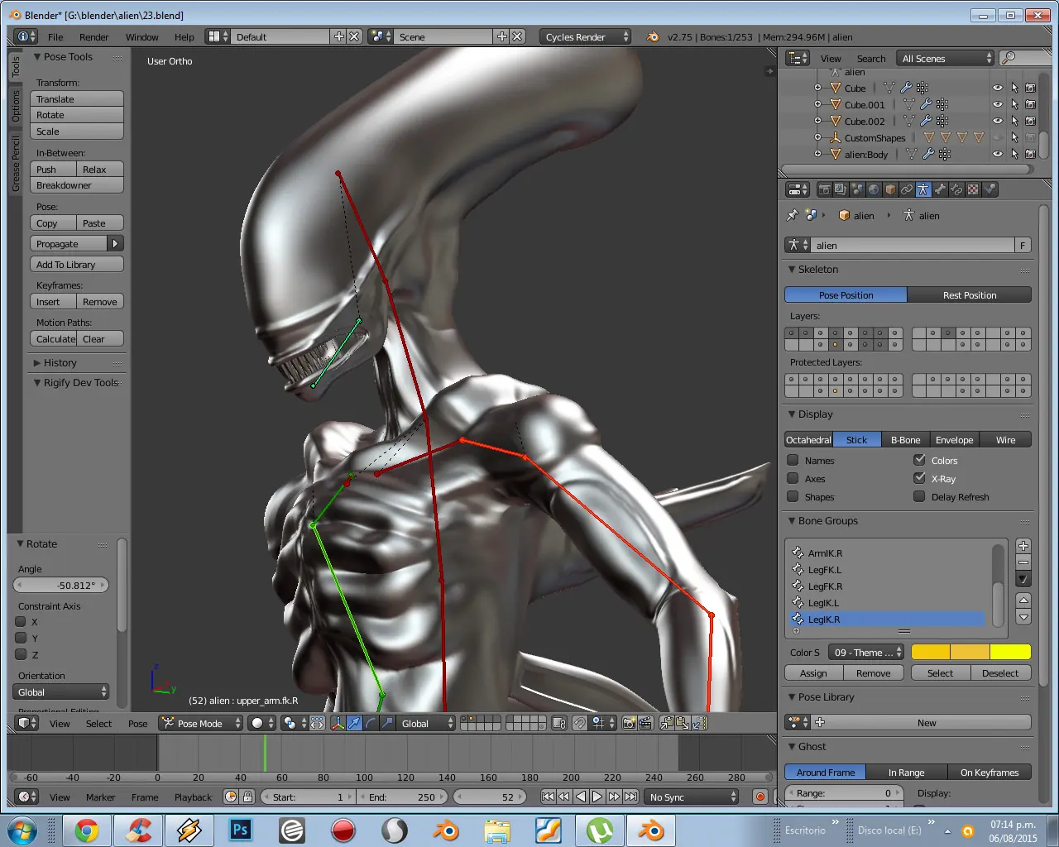Open Google Chrome from the taskbar
The height and width of the screenshot is (847, 1059).
[x=87, y=830]
